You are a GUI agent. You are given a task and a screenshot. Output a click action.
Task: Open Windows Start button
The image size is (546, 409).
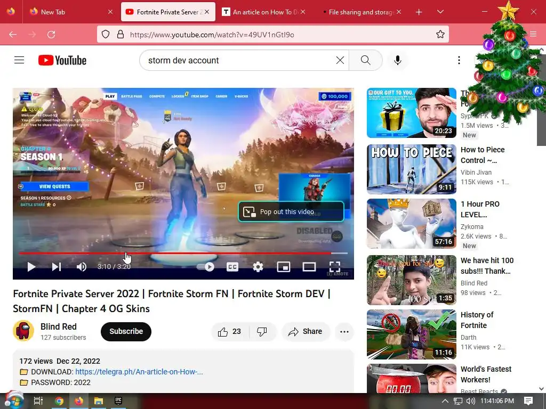pyautogui.click(x=13, y=401)
